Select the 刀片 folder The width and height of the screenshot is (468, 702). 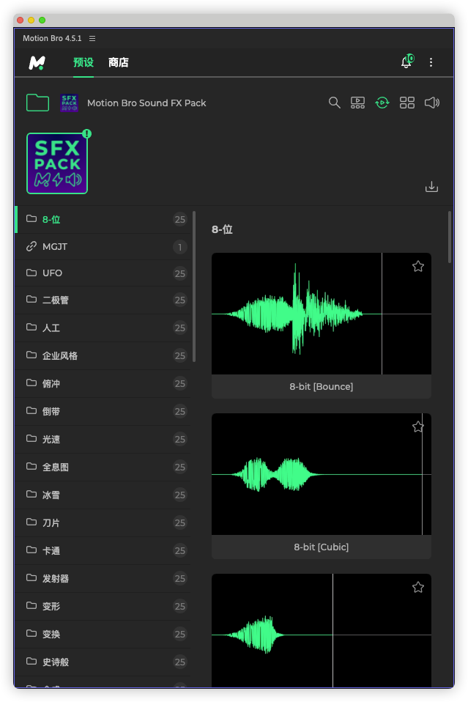(103, 522)
